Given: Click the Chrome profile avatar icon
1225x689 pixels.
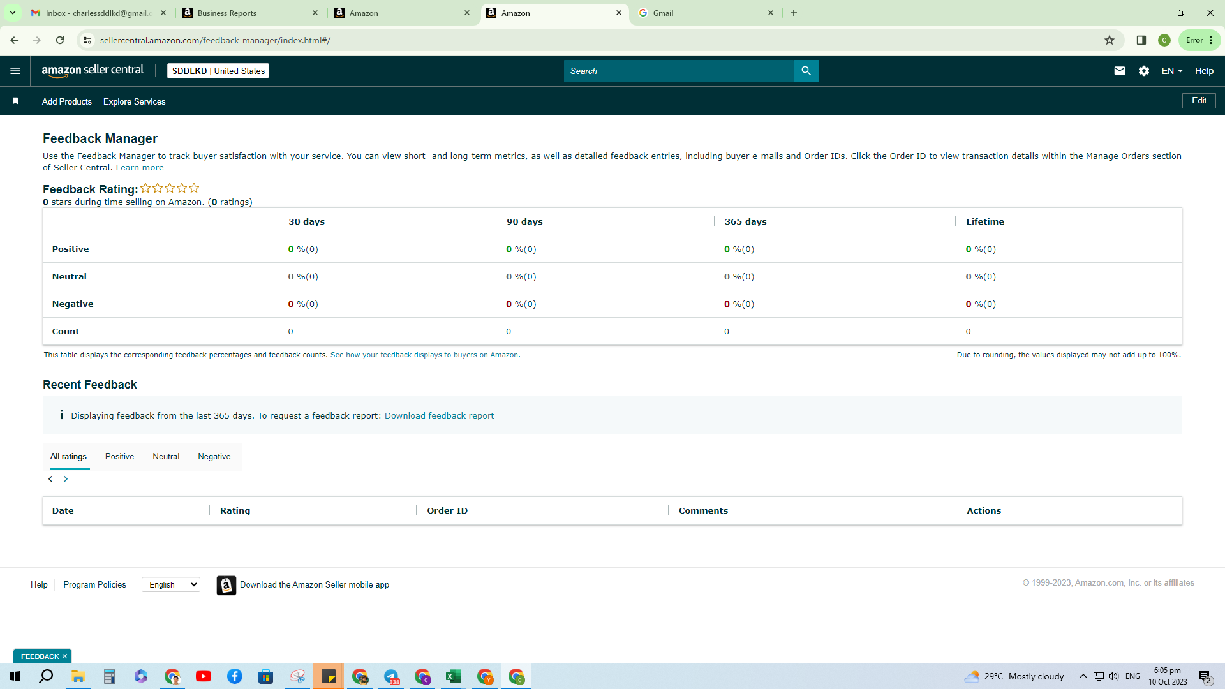Looking at the screenshot, I should (1164, 40).
